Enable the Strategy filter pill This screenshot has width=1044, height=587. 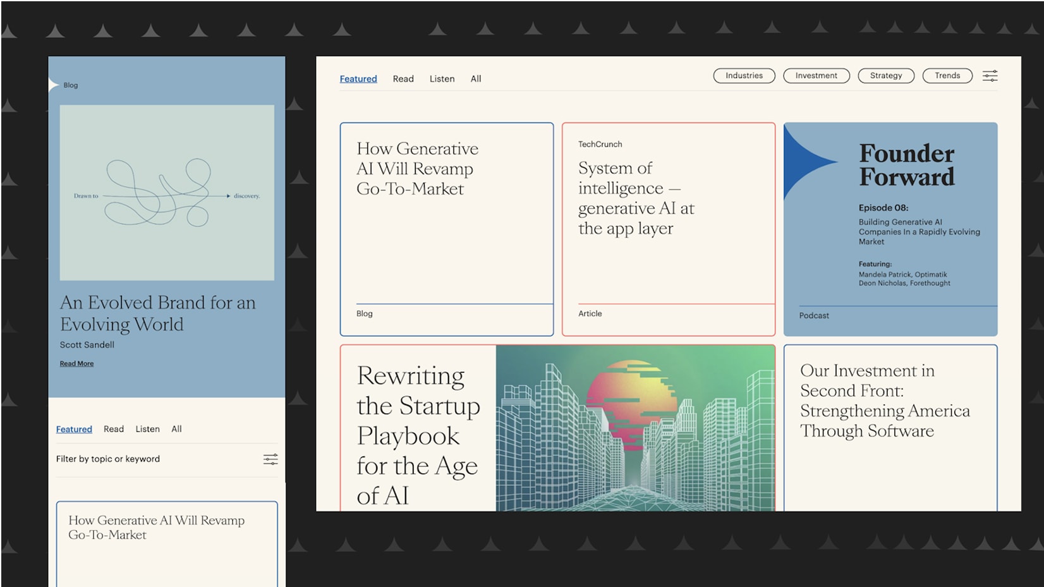click(885, 76)
